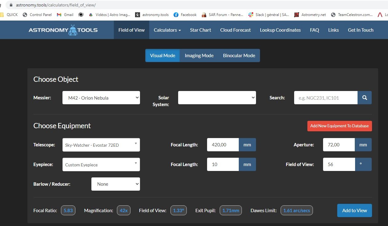Click the address bar URL
Image resolution: width=388 pixels, height=226 pixels.
[x=56, y=5]
